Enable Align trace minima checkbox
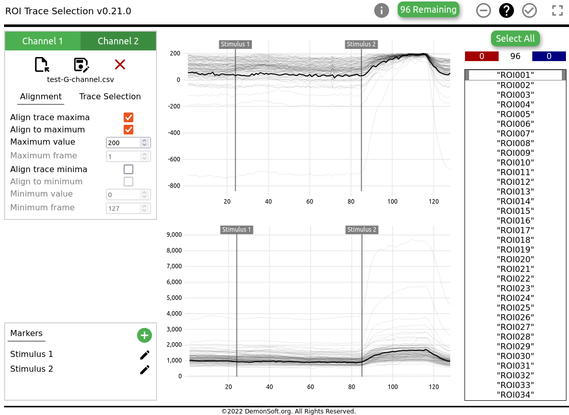 coord(128,169)
